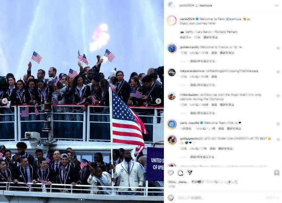Open the @teamusa mention link

[x=233, y=19]
